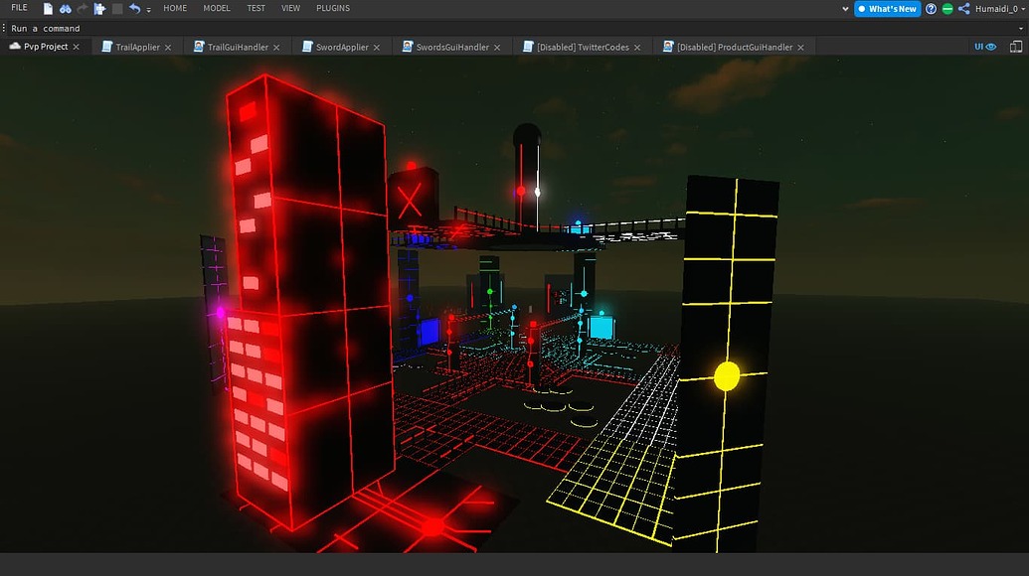Image resolution: width=1029 pixels, height=576 pixels.
Task: Open the PLUGINS ribbon tab
Action: click(332, 8)
